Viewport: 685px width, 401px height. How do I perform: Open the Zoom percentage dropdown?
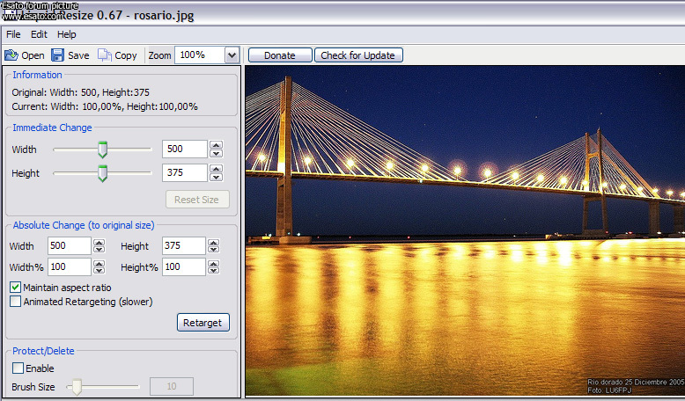232,55
